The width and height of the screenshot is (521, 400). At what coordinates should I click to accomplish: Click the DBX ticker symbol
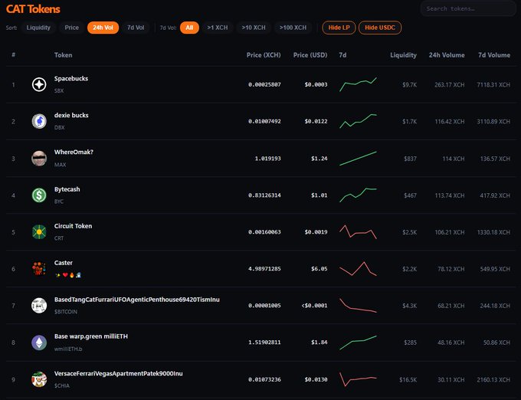60,127
